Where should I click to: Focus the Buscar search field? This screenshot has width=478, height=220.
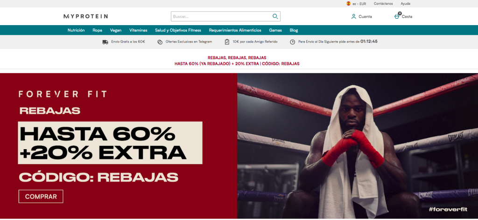[x=220, y=16]
